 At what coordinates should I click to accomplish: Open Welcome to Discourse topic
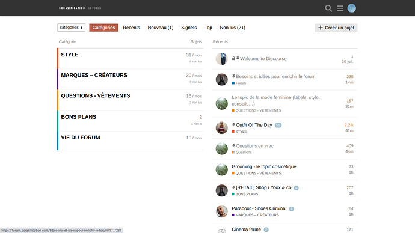[x=263, y=59]
